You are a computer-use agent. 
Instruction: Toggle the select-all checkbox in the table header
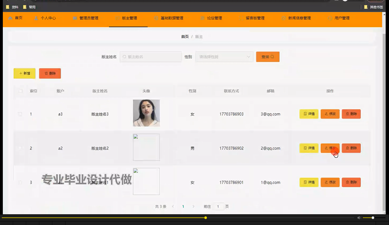tap(20, 91)
